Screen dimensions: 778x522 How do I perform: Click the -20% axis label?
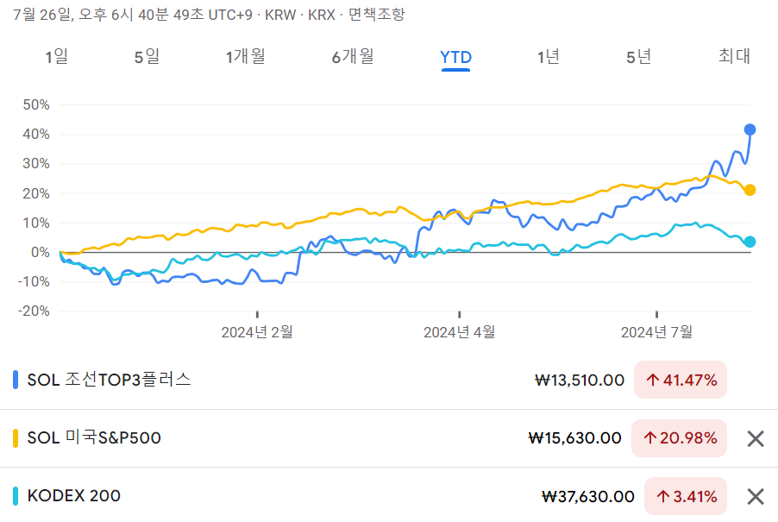pos(34,311)
